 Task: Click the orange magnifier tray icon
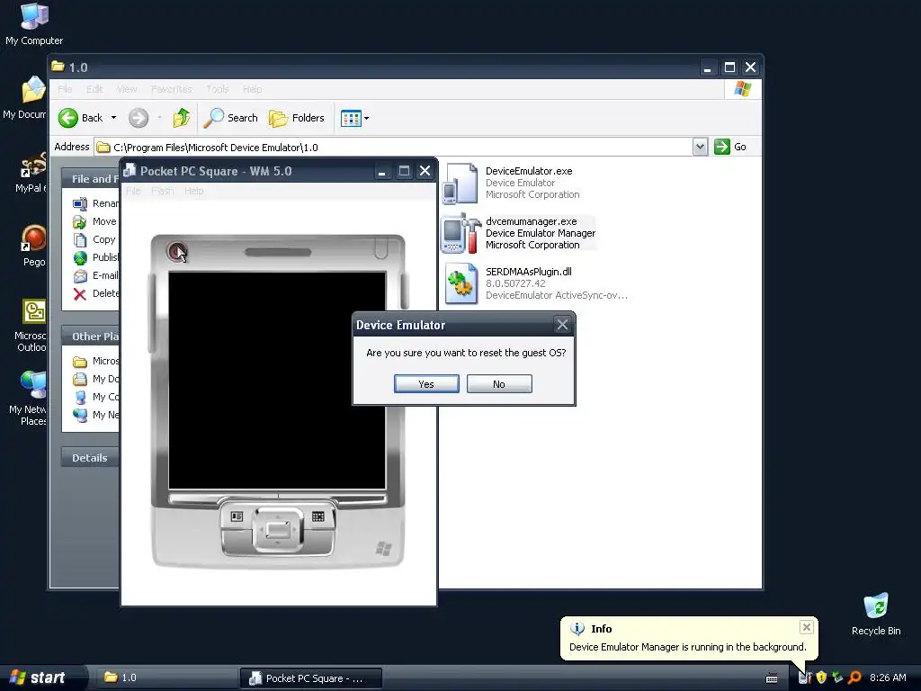tap(854, 678)
